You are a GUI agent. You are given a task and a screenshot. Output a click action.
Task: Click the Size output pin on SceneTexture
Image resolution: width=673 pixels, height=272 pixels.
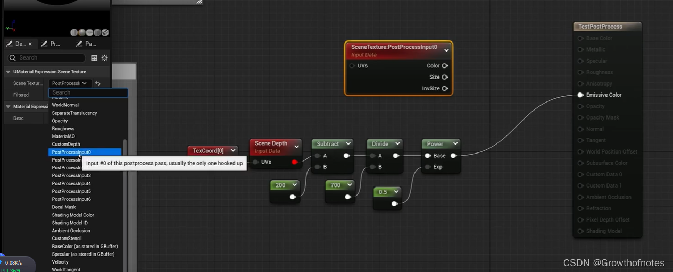[x=445, y=77]
